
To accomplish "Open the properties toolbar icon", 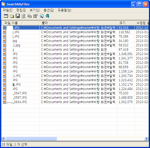I will tap(35, 16).
